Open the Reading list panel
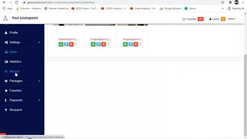The image size is (247, 139). [236, 8]
